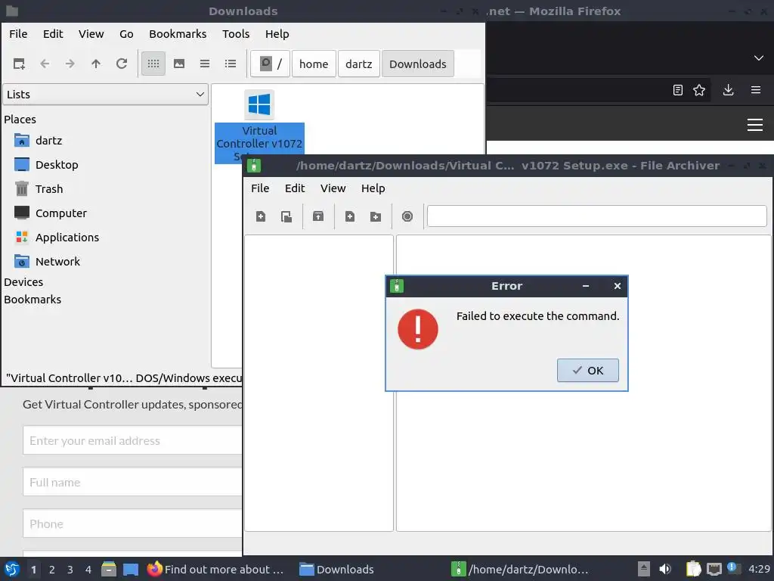Viewport: 774px width, 581px height.
Task: Open Tools menu in file manager
Action: 236,33
